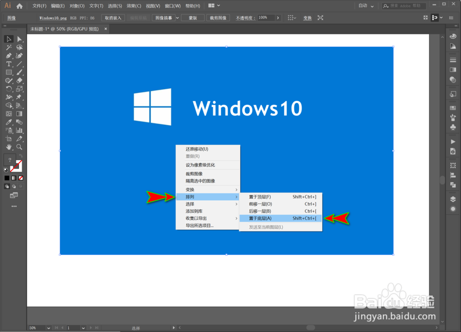461x332 pixels.
Task: Select the Slice tool
Action: coord(19,139)
